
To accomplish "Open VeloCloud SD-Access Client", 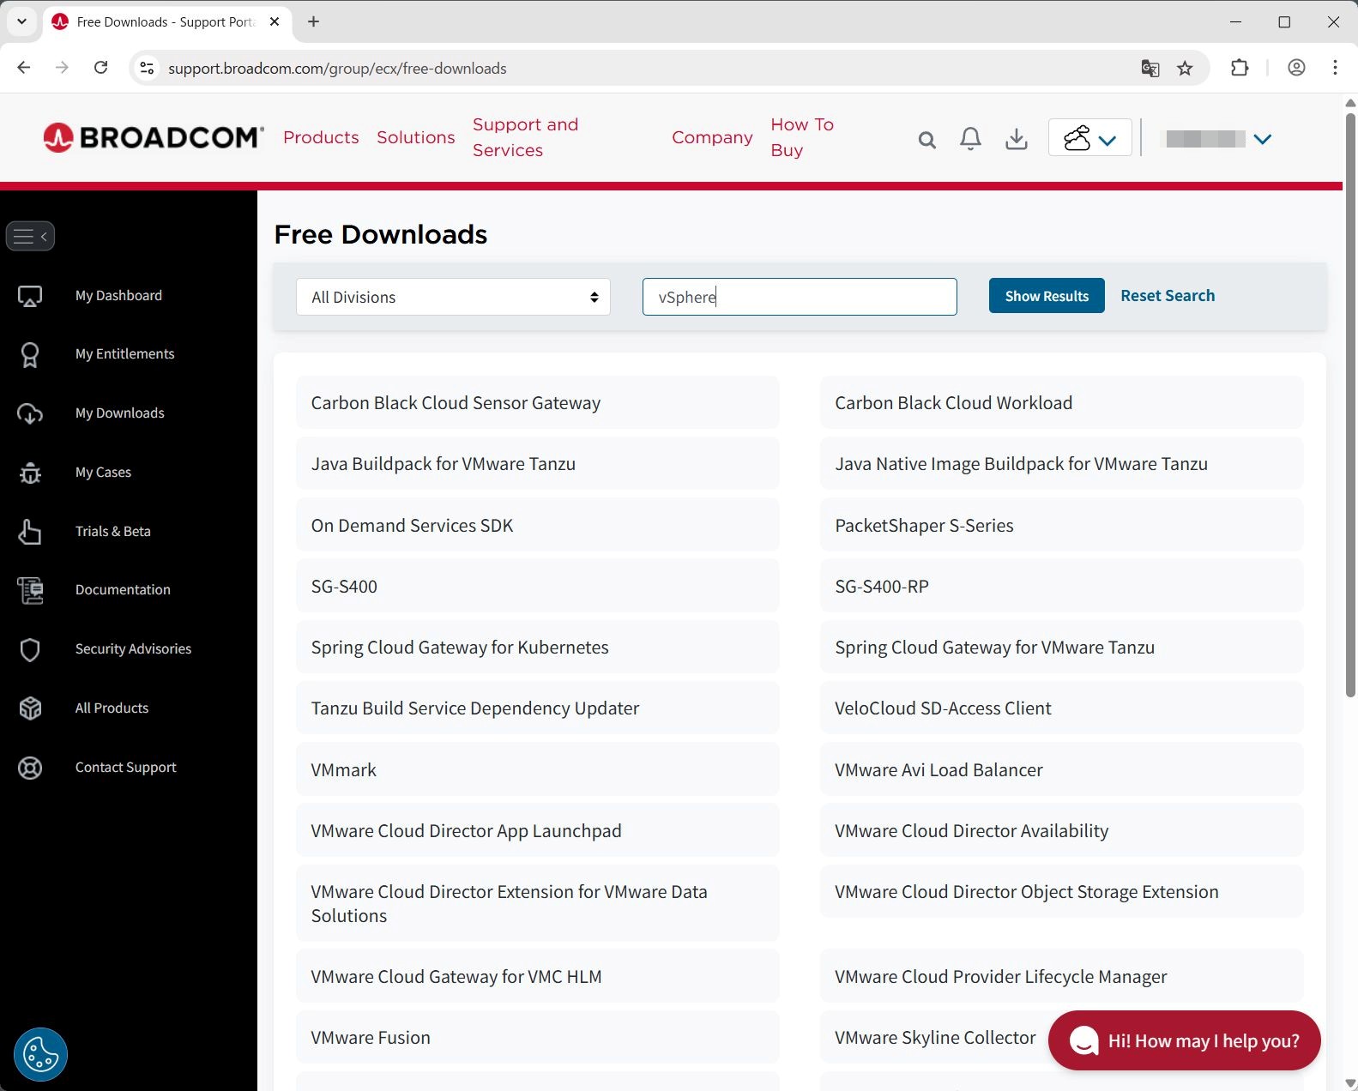I will tap(1061, 708).
